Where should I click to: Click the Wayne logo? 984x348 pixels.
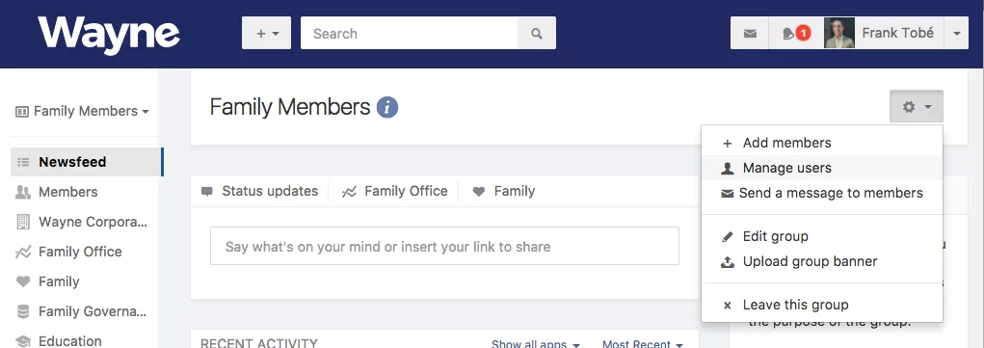click(109, 35)
